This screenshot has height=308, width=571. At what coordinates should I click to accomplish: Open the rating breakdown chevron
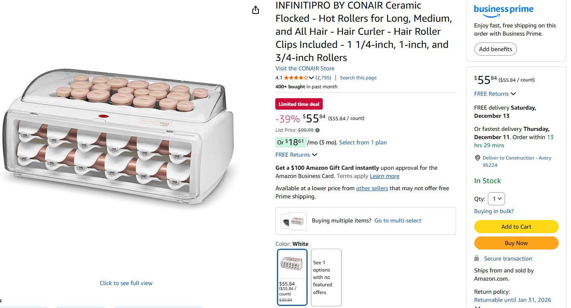(311, 78)
